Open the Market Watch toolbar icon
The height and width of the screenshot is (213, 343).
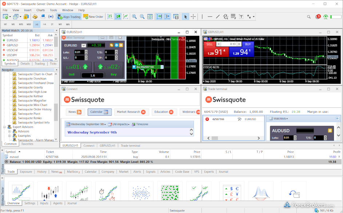click(x=26, y=17)
